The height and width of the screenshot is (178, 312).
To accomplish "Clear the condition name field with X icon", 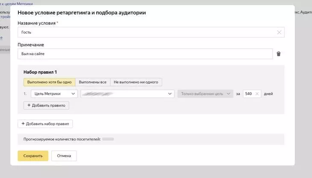I will 279,32.
